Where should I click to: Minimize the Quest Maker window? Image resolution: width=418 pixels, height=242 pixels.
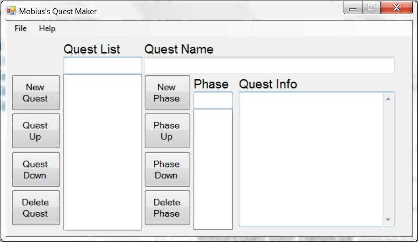pyautogui.click(x=353, y=8)
